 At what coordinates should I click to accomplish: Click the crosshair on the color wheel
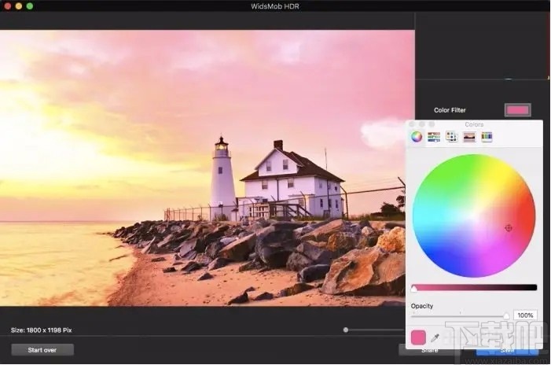(508, 229)
